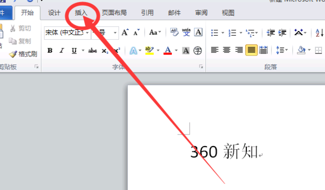The image size is (325, 190).
Task: Expand bullet list dropdown arrow
Action: point(223,32)
